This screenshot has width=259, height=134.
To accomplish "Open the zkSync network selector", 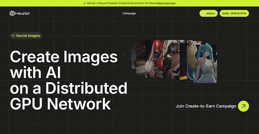I will (x=208, y=14).
